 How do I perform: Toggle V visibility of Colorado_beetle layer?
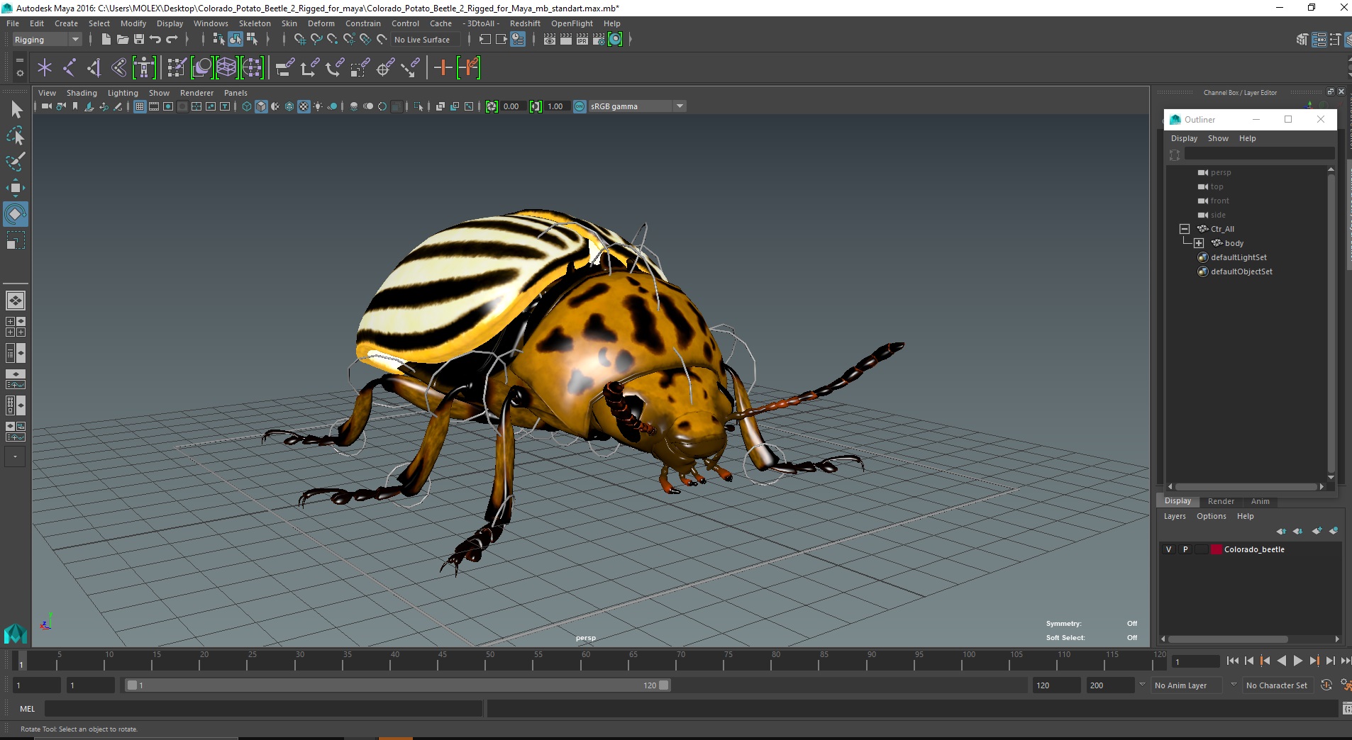click(x=1169, y=549)
